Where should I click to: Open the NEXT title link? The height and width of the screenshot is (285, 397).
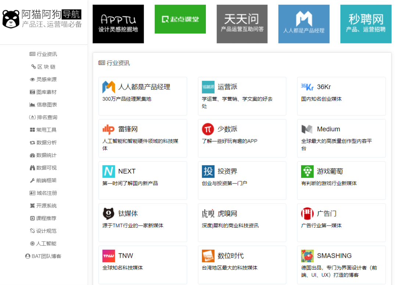point(127,171)
